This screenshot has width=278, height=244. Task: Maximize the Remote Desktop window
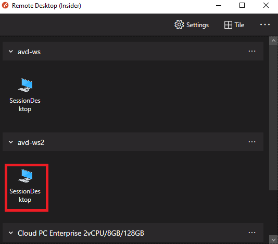(x=242, y=5)
